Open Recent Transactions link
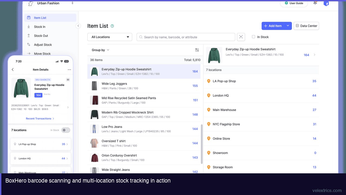Image resolution: width=346 pixels, height=195 pixels. (40, 119)
